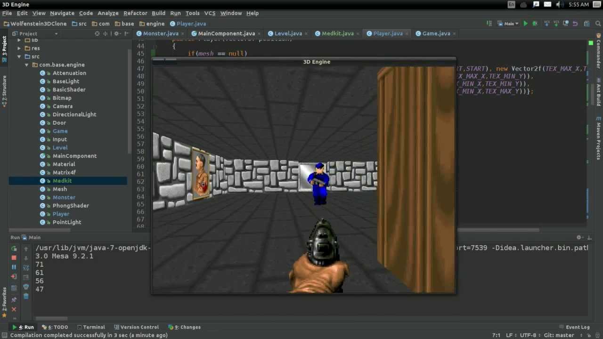Print the console output with the printer icon
This screenshot has height=339, width=603.
click(x=26, y=287)
